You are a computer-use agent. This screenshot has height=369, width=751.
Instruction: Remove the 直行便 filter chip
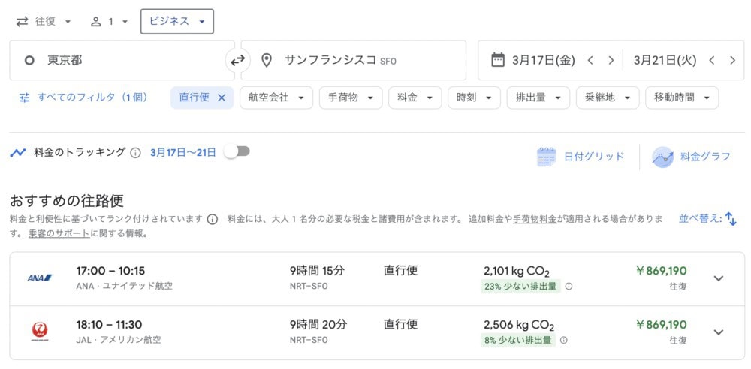tap(222, 97)
